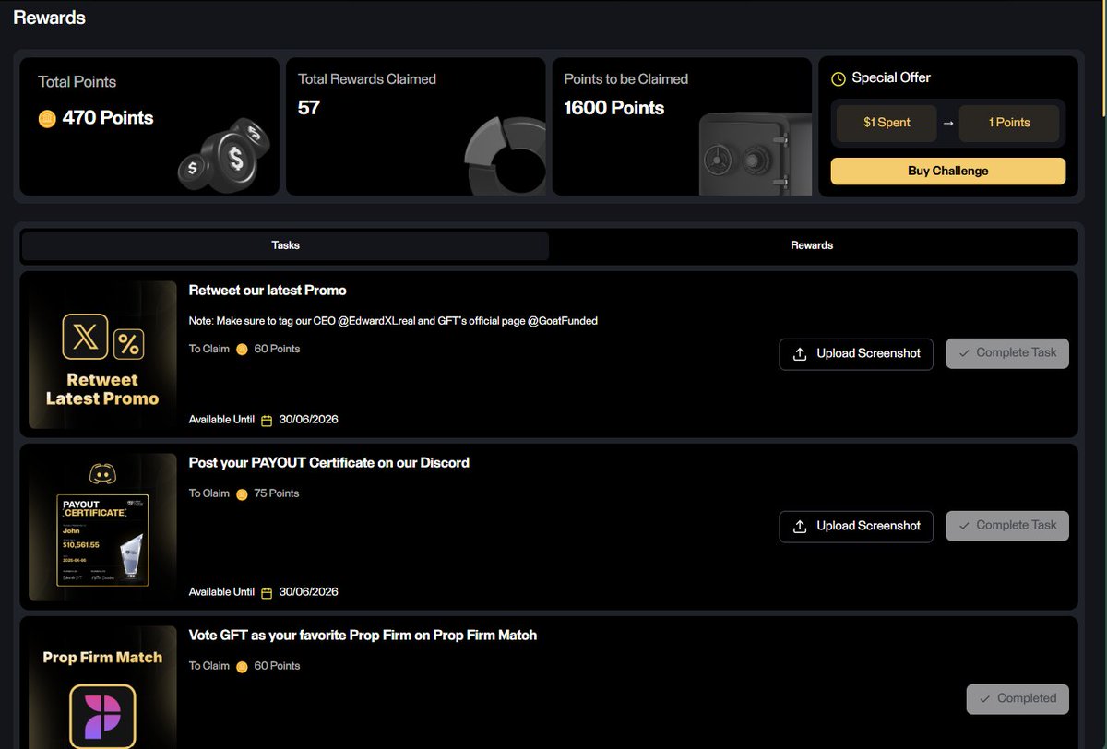Open the Prop Firm Match thumbnail
Screen dimensions: 1107x749
[102, 687]
